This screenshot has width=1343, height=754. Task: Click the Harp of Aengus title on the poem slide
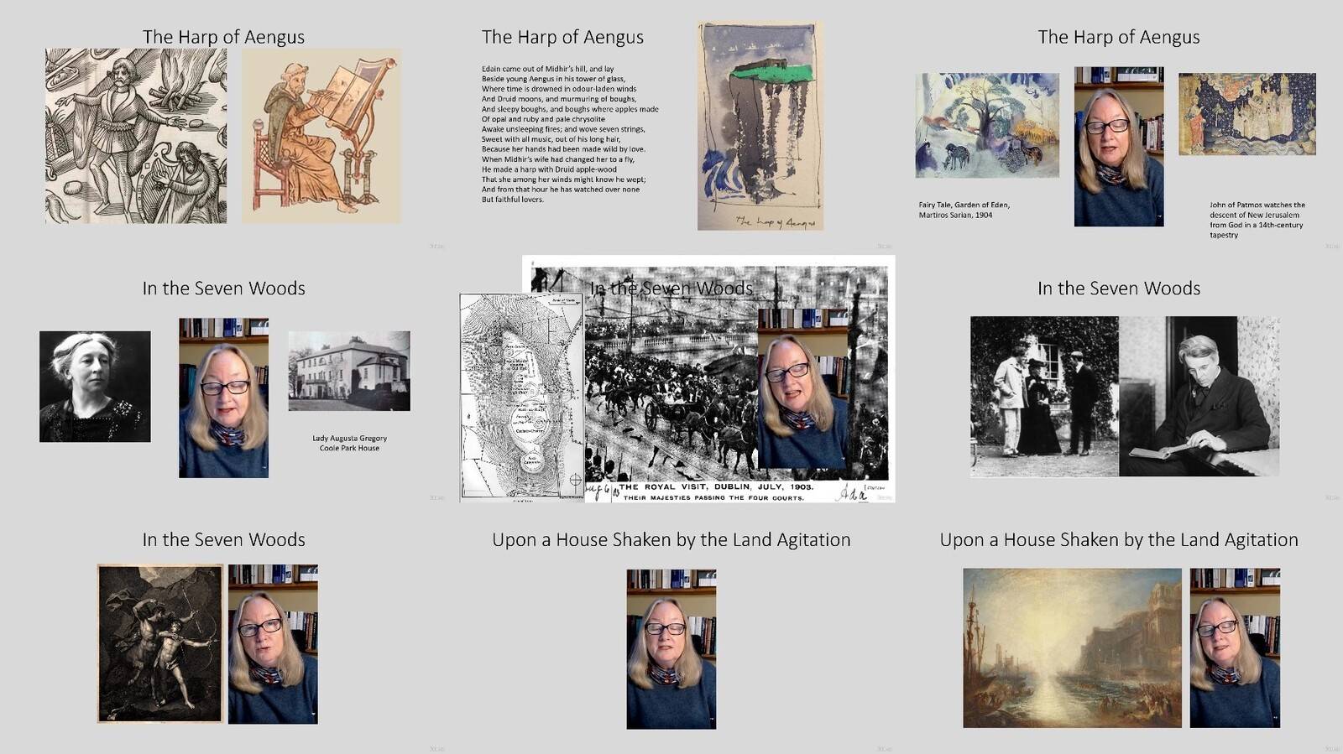562,37
